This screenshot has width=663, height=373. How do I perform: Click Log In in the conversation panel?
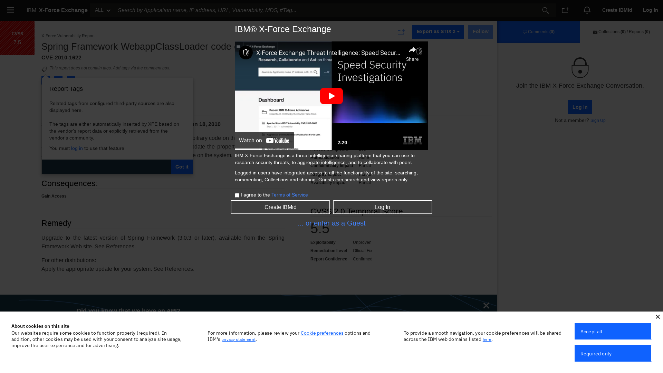(580, 107)
